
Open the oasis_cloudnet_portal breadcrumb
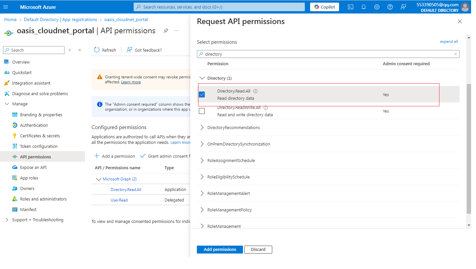click(126, 19)
